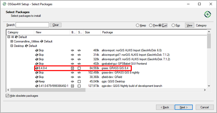This screenshot has width=217, height=113.
Task: Click the cycle icon for grass 8.4.0-4
Action: (37, 68)
